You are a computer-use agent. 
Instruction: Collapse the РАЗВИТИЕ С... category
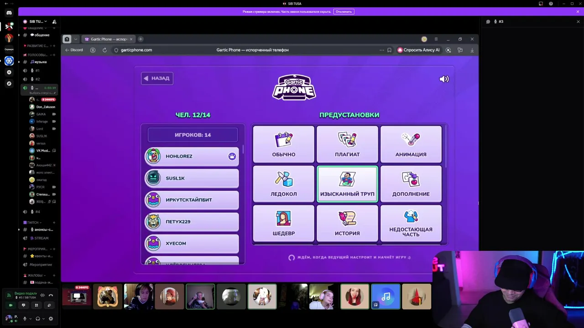coord(36,46)
